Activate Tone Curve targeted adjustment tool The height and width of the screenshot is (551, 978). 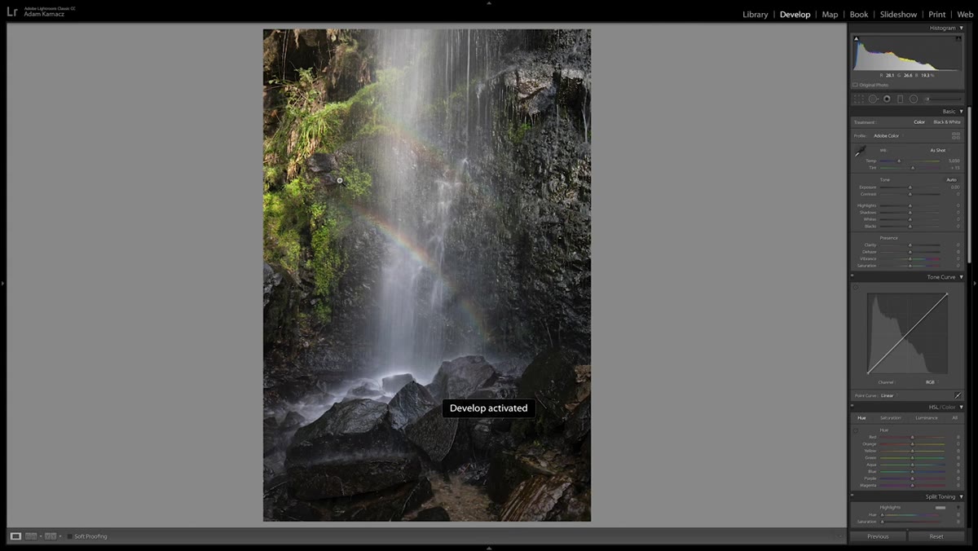pyautogui.click(x=856, y=287)
